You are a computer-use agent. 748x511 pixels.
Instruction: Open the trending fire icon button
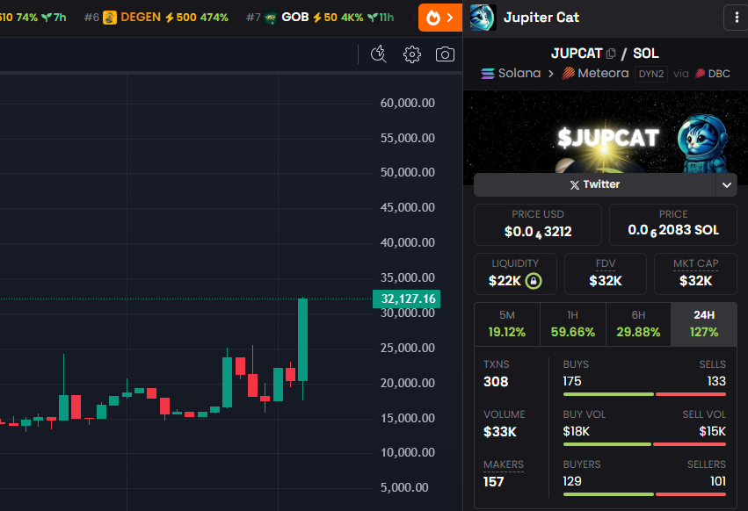point(439,18)
